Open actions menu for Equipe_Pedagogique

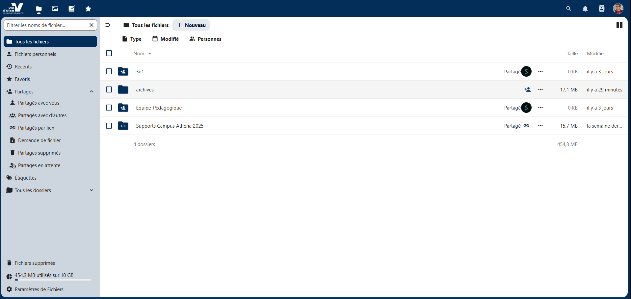point(540,108)
